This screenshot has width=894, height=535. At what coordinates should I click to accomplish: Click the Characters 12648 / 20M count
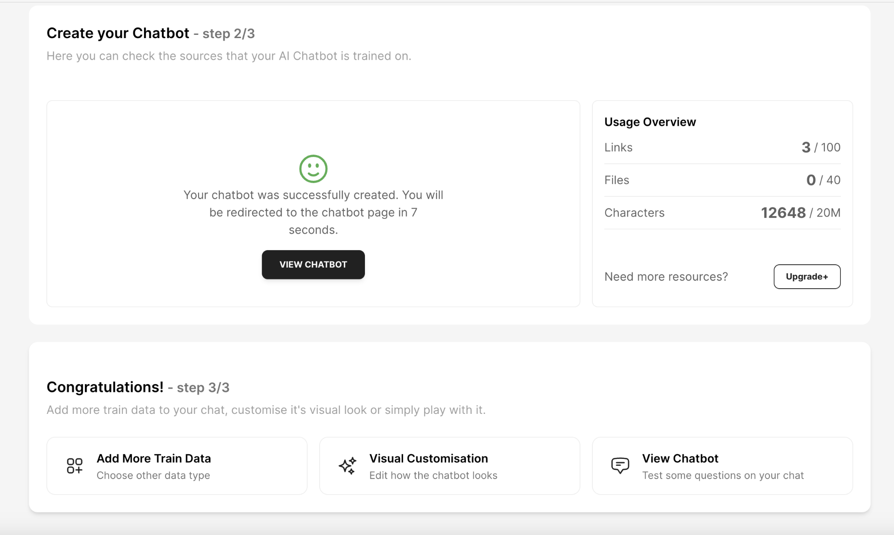pyautogui.click(x=800, y=213)
